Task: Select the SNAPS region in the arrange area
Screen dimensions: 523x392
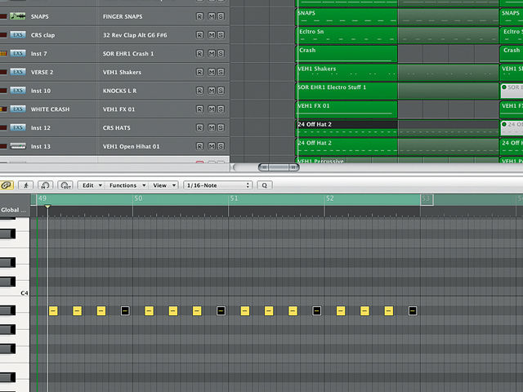Action: (346, 16)
